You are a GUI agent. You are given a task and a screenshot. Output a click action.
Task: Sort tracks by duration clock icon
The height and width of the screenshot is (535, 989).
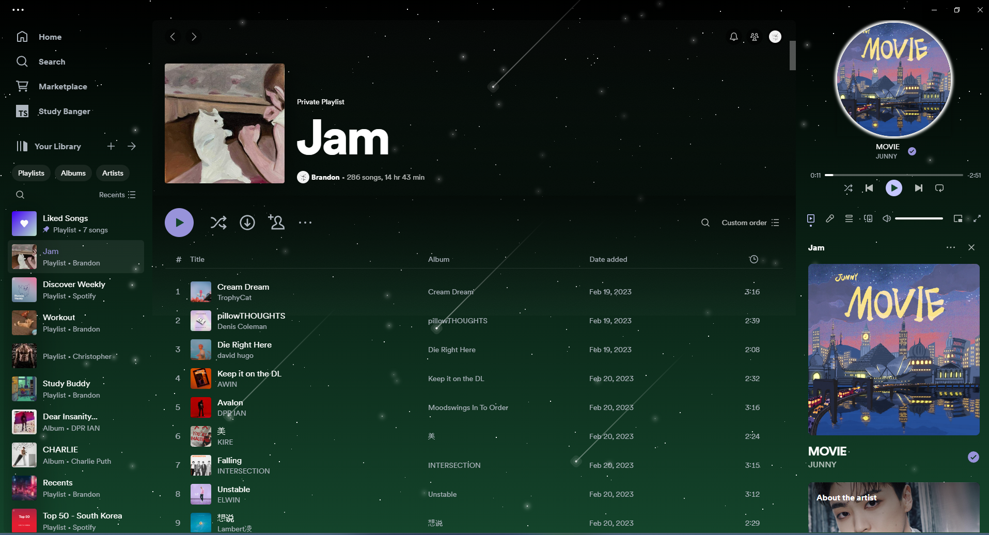(753, 259)
